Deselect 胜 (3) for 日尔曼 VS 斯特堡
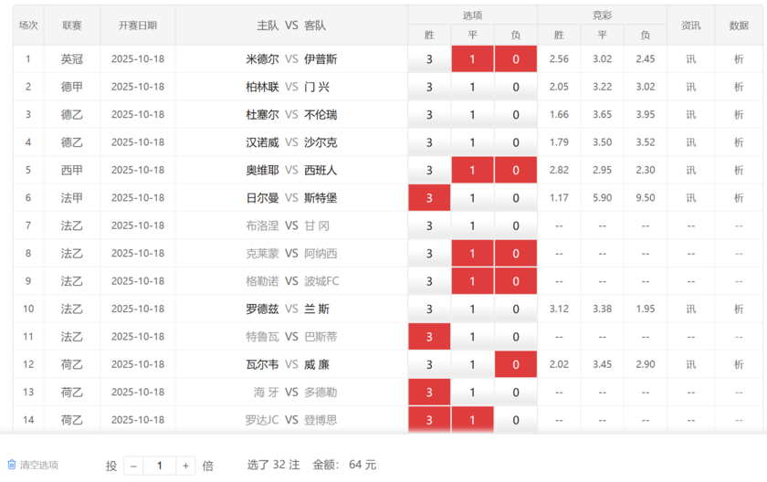The image size is (767, 482). point(429,198)
